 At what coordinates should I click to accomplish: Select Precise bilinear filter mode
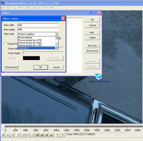point(36,38)
